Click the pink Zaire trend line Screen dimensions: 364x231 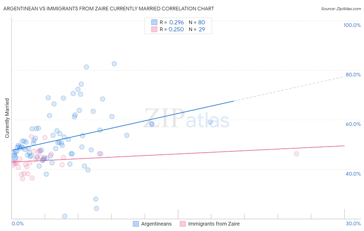[x=178, y=154]
